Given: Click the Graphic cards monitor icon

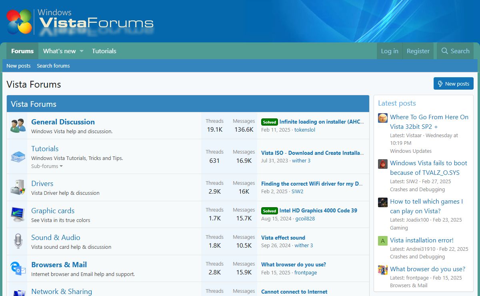Looking at the screenshot, I should (18, 214).
